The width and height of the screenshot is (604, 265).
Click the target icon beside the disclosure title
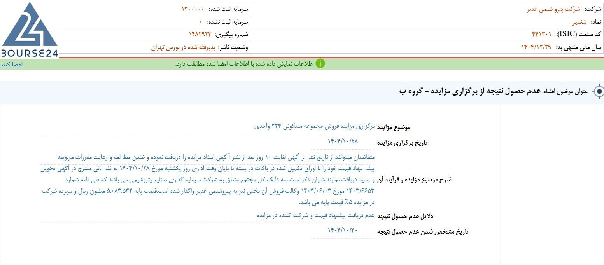[x=599, y=92]
